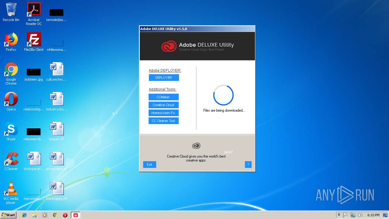Click the DEPLOYER button
Image resolution: width=389 pixels, height=219 pixels.
[x=164, y=78]
